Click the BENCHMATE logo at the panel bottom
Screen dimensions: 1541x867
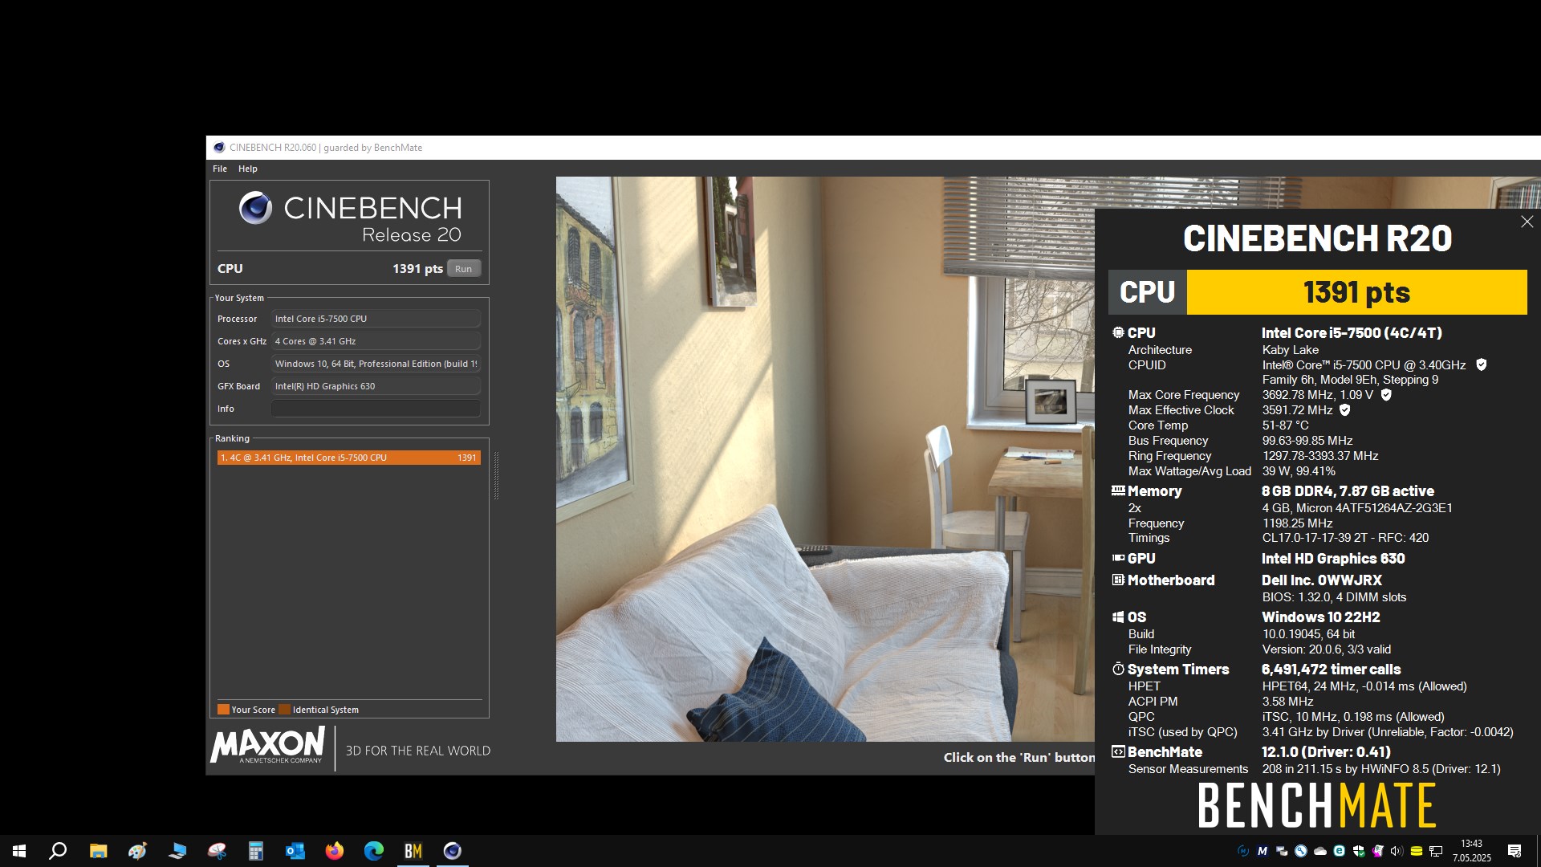coord(1316,805)
